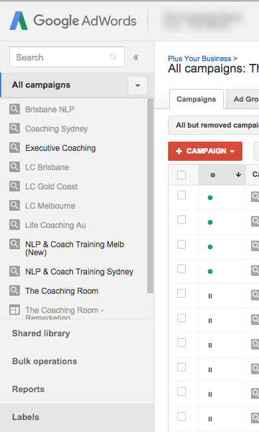This screenshot has height=432, width=259.
Task: Click the icon beside NLP & Coach Training Melb
Action: coord(15,244)
